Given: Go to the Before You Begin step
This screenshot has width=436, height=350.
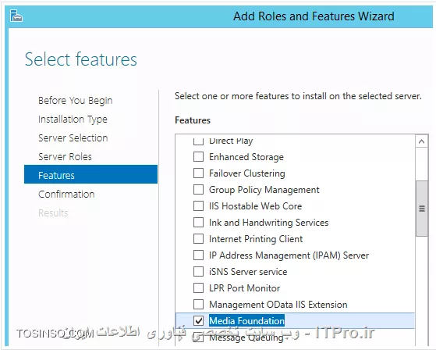Looking at the screenshot, I should coord(76,101).
